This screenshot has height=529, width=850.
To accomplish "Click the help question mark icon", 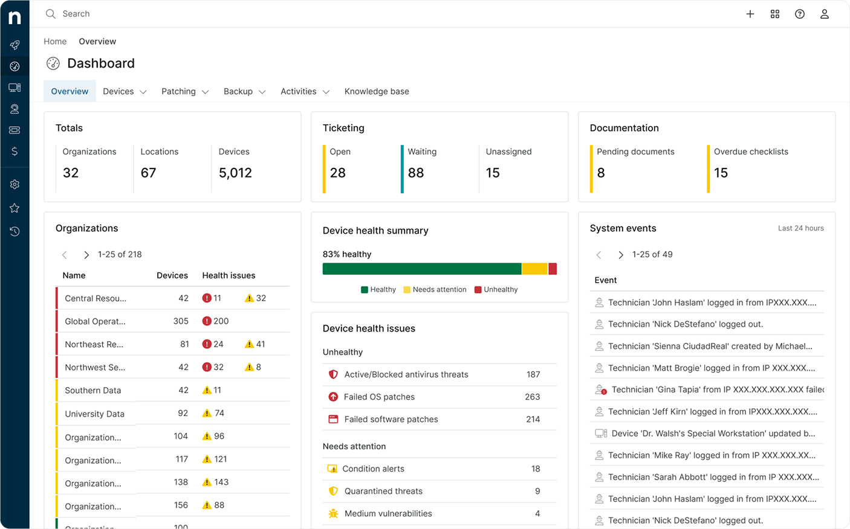I will coord(799,14).
